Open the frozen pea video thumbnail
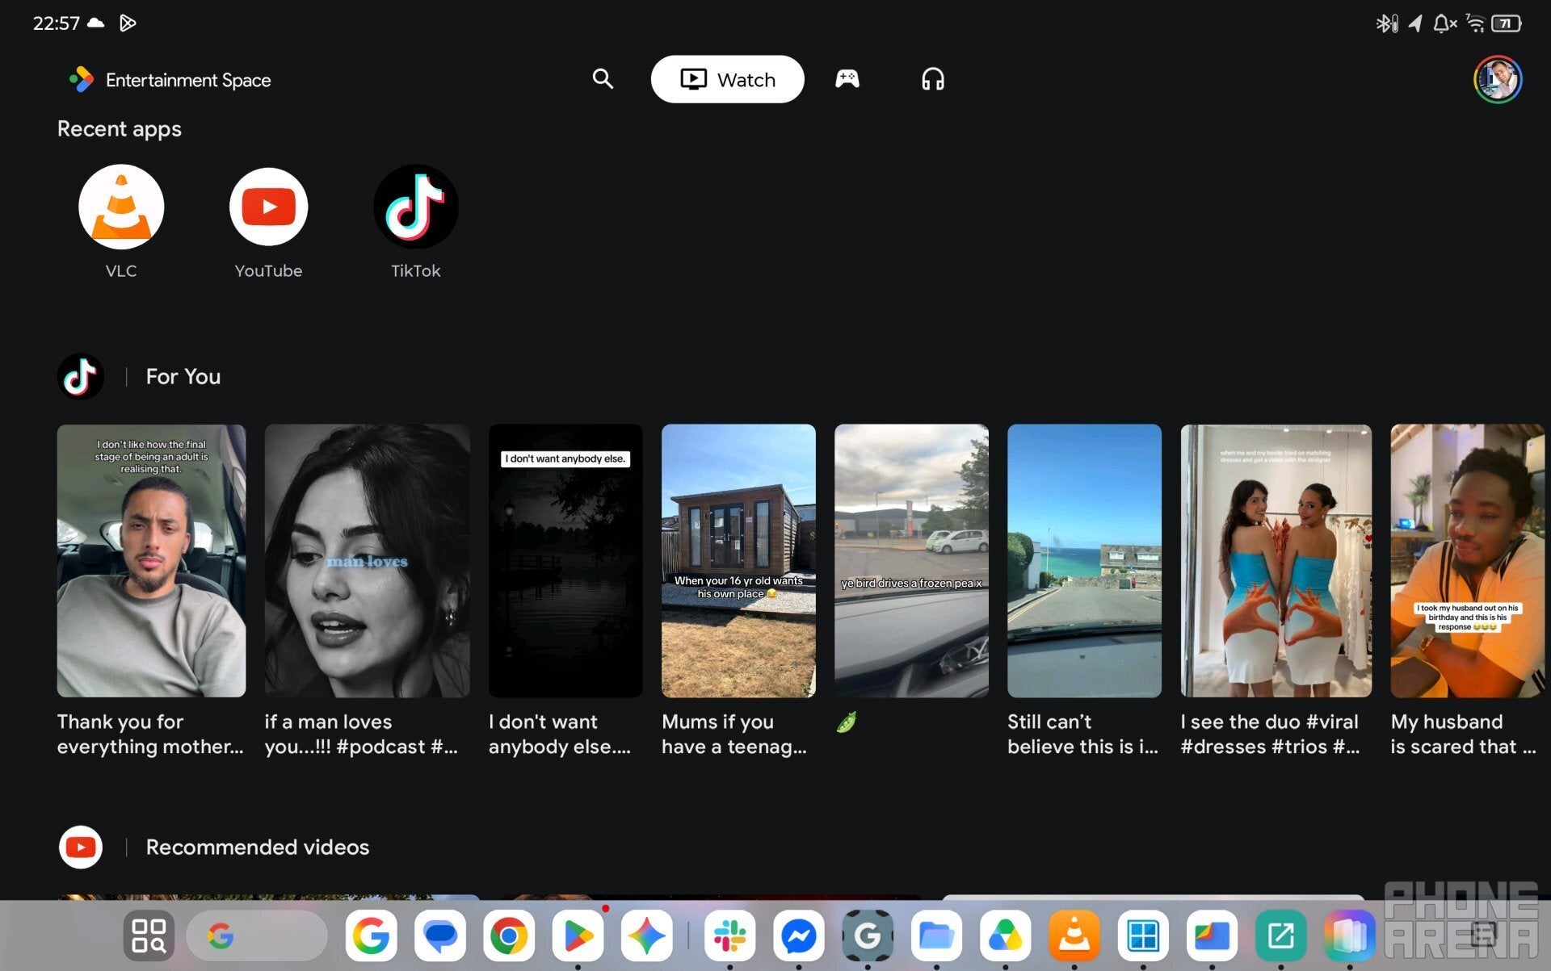Viewport: 1551px width, 971px height. (x=911, y=561)
